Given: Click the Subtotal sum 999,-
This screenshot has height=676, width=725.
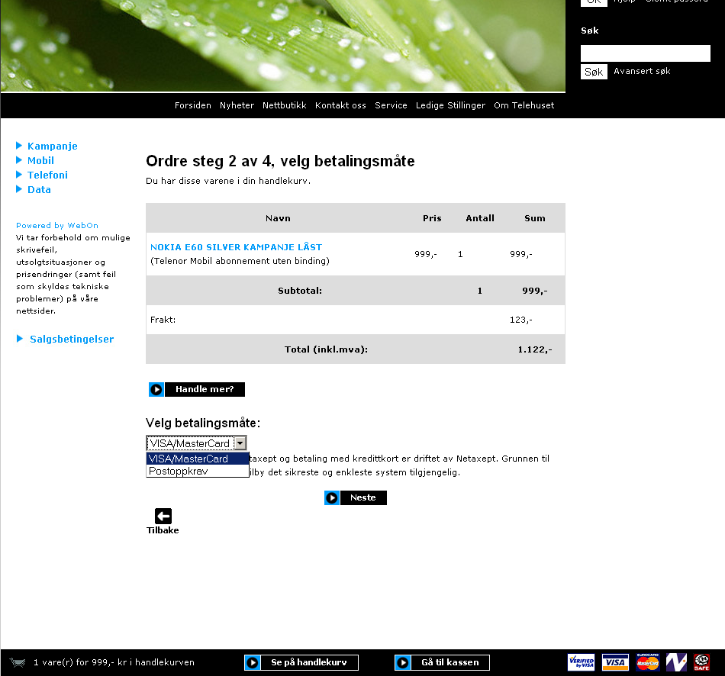Looking at the screenshot, I should pyautogui.click(x=535, y=291).
